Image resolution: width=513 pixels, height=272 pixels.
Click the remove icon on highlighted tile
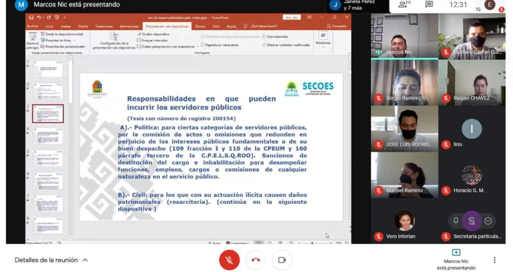click(x=487, y=220)
